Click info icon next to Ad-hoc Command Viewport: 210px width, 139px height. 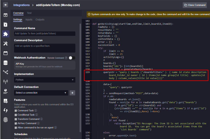38,123
